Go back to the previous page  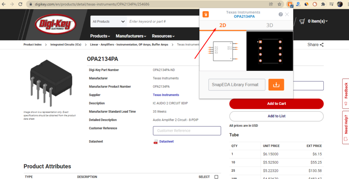(x=4, y=4)
